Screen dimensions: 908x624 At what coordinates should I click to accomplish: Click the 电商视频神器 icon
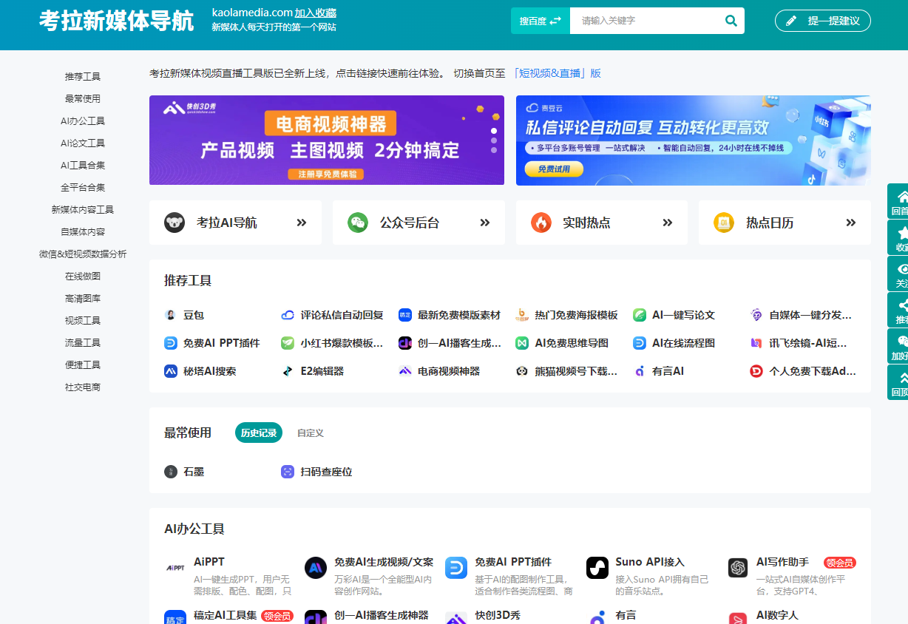[x=404, y=370]
